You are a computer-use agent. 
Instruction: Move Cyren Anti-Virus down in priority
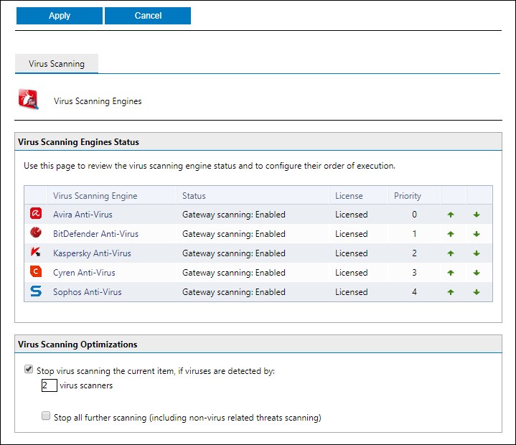coord(477,273)
